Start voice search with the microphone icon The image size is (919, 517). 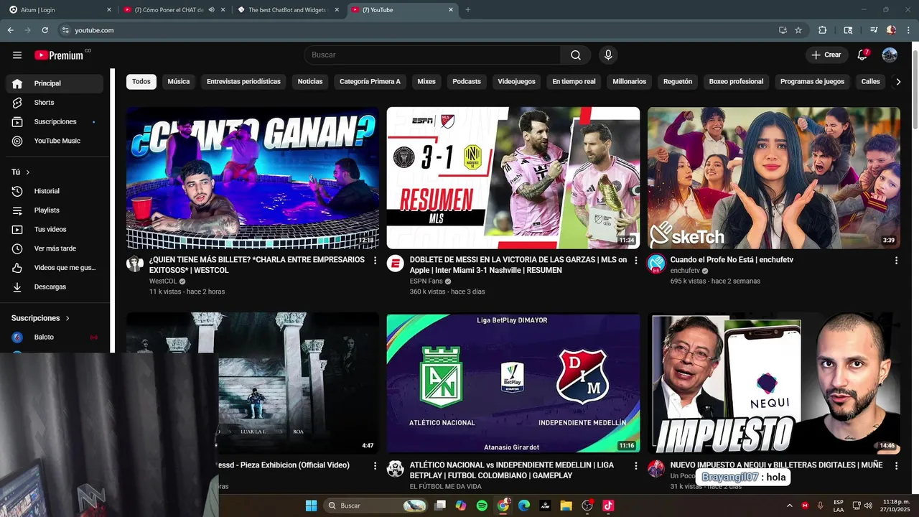click(608, 55)
